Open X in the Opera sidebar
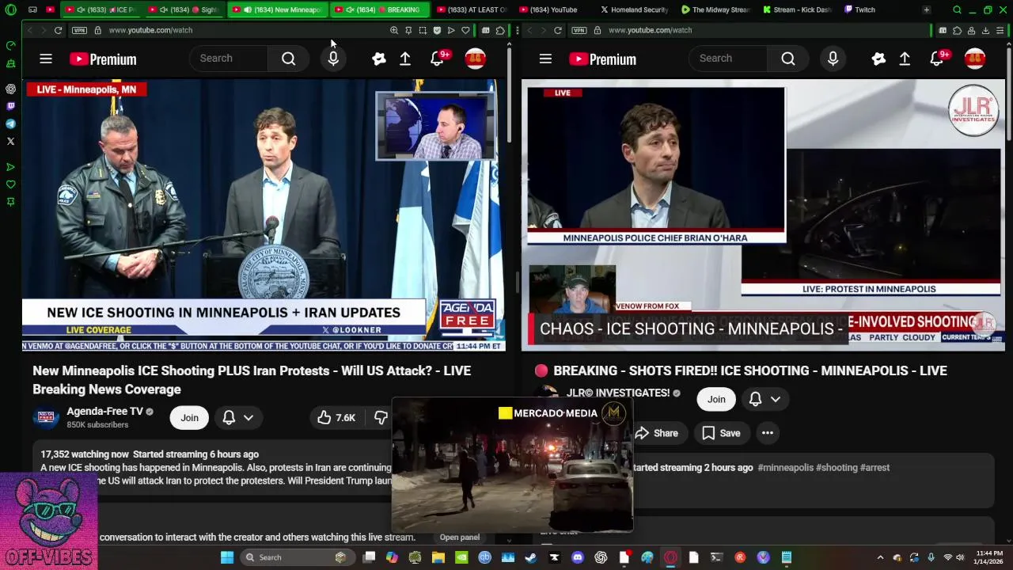This screenshot has width=1013, height=570. (x=10, y=141)
